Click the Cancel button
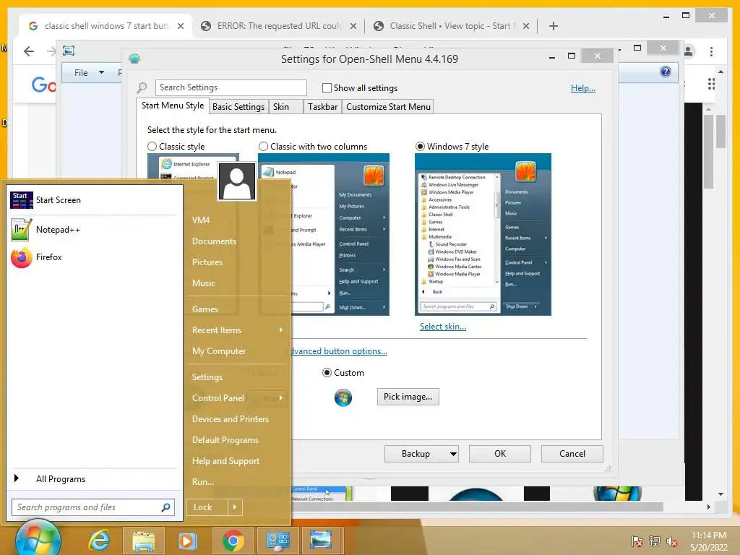The height and width of the screenshot is (555, 740). pos(572,454)
